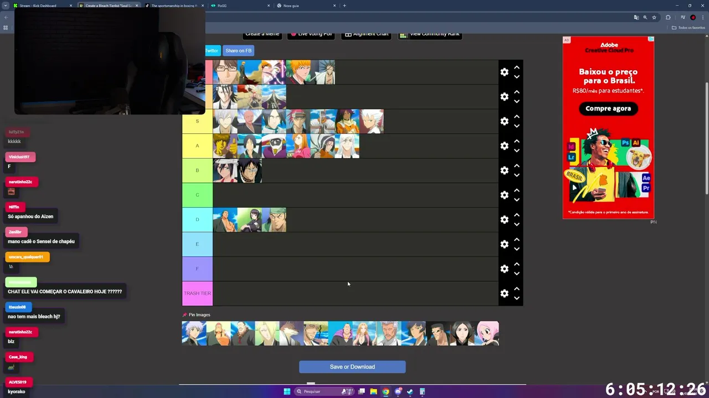
Task: Open settings gear for the E tier row
Action: [x=504, y=244]
